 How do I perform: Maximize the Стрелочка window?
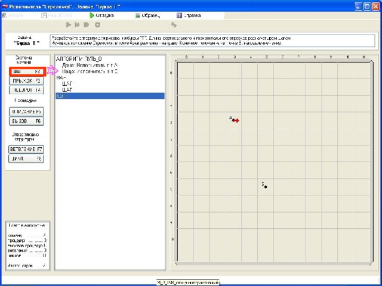[367, 7]
